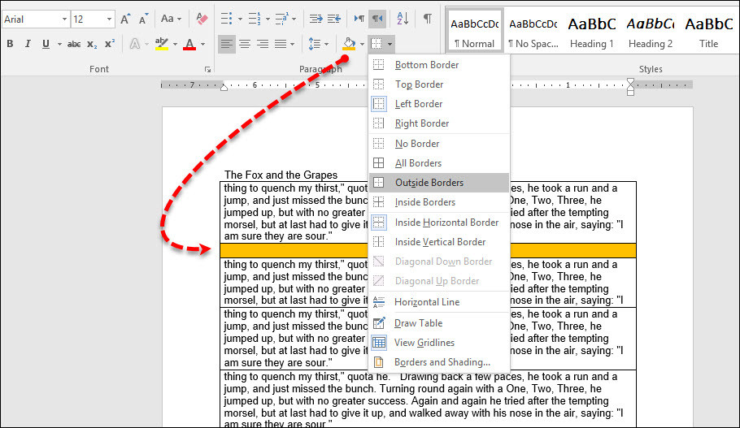Screen dimensions: 740x428
Task: Select Borders and Shading option
Action: click(442, 362)
